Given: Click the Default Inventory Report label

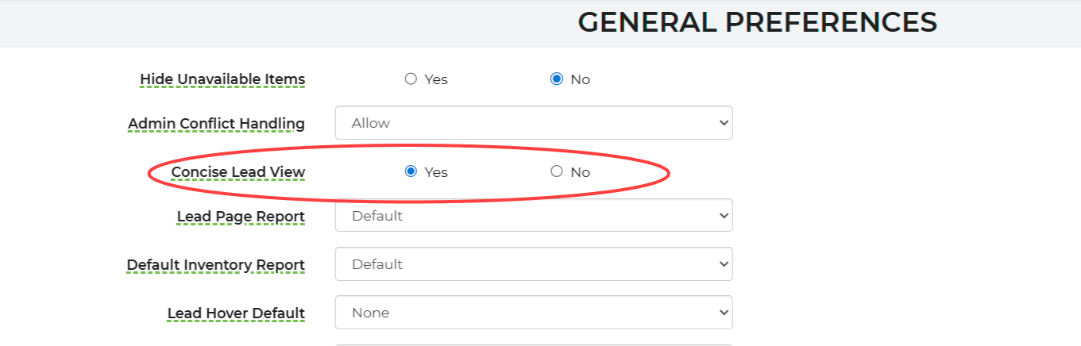Looking at the screenshot, I should click(x=215, y=264).
